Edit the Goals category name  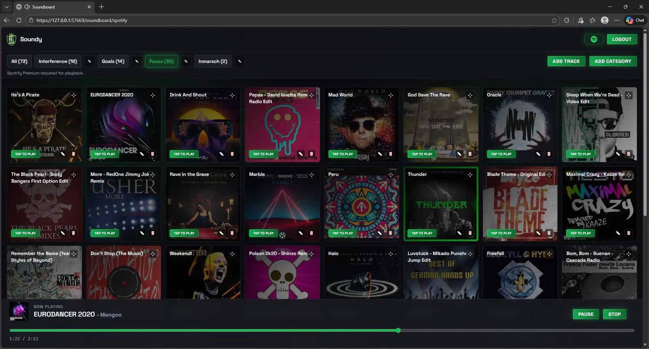137,61
